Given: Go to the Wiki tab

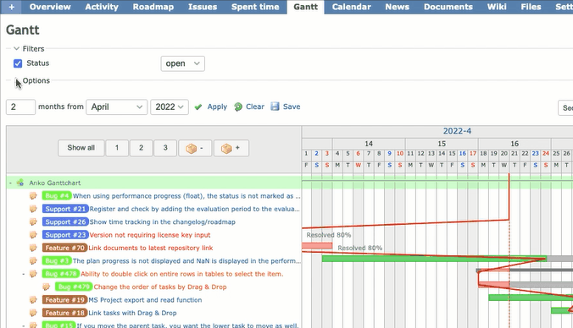Looking at the screenshot, I should click(497, 7).
